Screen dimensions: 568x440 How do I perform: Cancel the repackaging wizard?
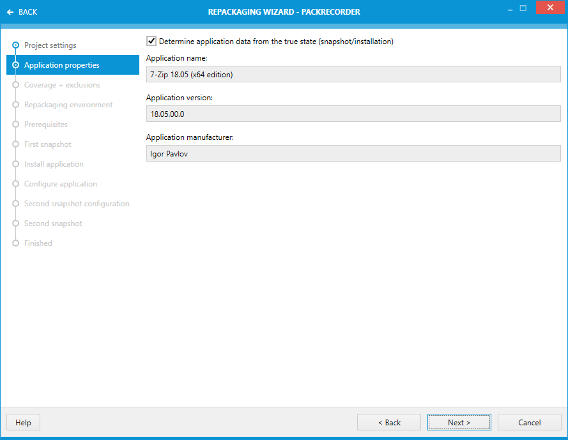[x=529, y=422]
